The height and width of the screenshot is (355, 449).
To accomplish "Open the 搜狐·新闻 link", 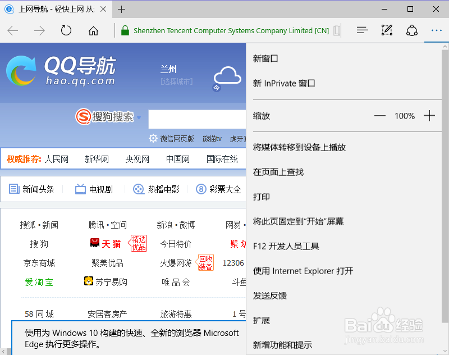I will coord(39,225).
